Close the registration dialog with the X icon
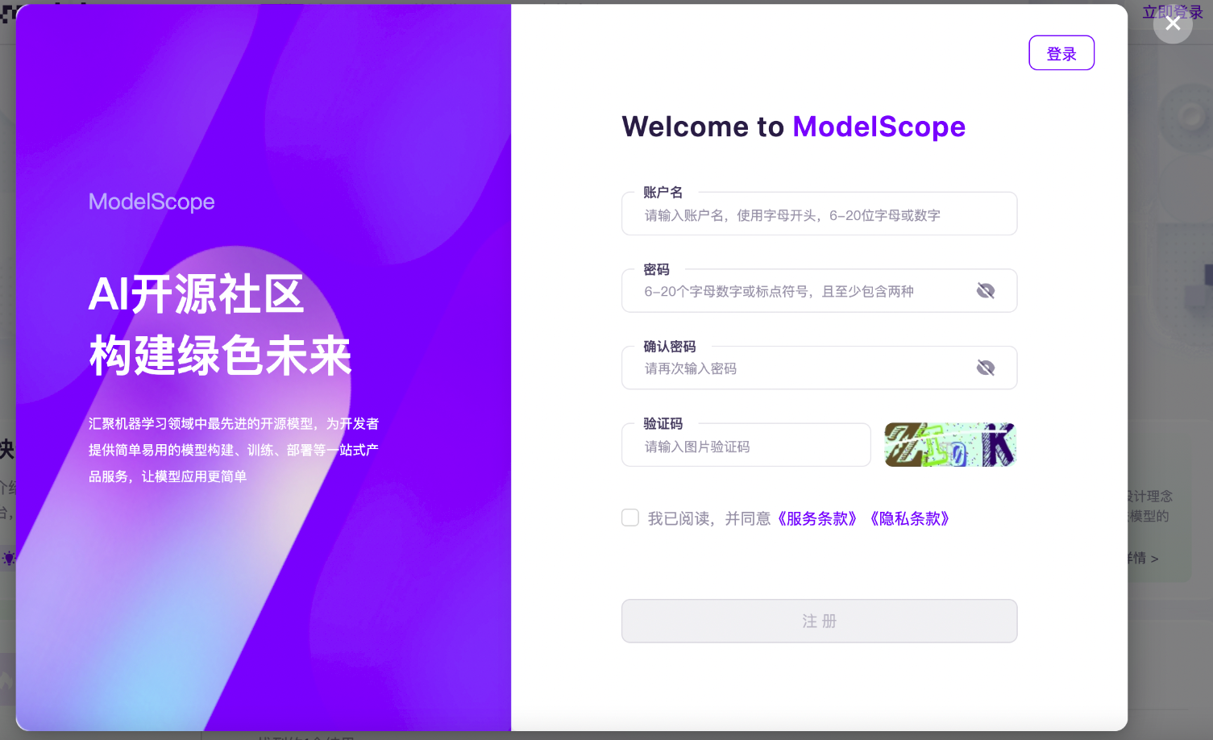Image resolution: width=1213 pixels, height=740 pixels. pos(1173,23)
